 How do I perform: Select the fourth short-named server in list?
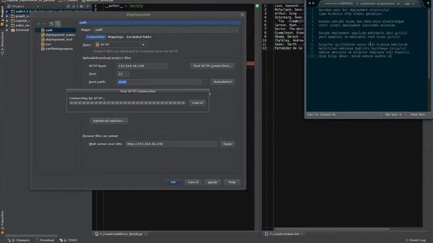(x=55, y=44)
